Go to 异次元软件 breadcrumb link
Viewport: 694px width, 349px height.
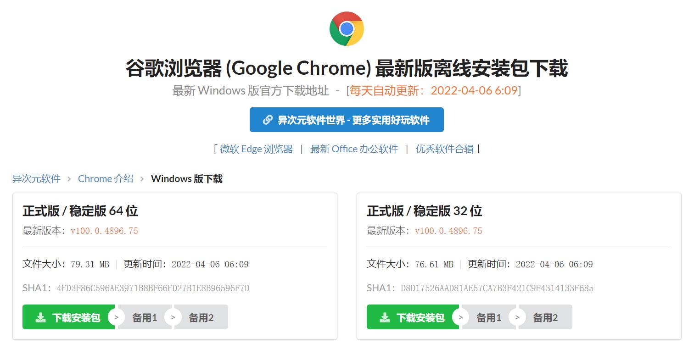coord(36,179)
